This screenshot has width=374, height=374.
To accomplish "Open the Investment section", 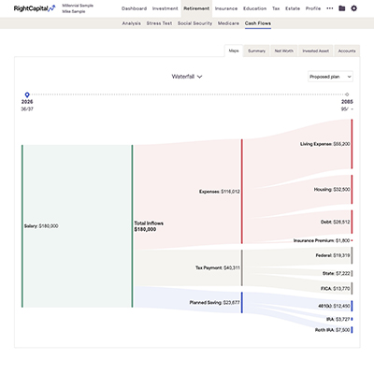I will coord(165,8).
